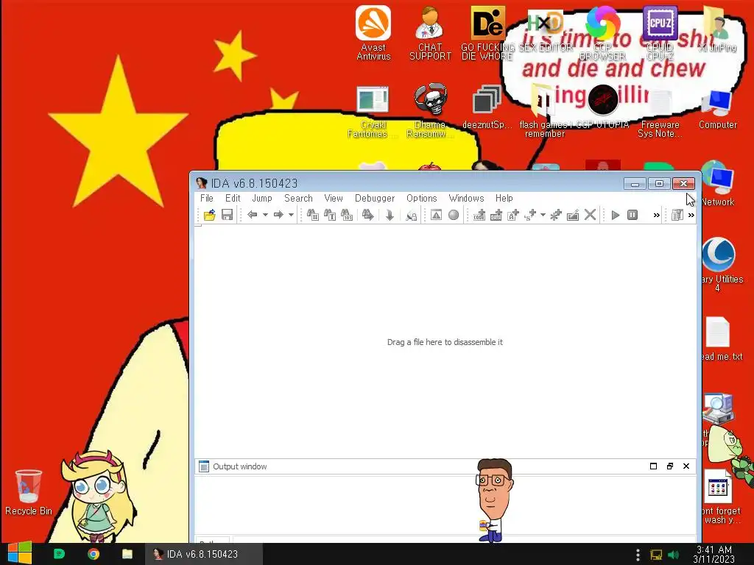Image resolution: width=754 pixels, height=565 pixels.
Task: Click 'Drag a file here to disassemble it' text
Action: point(445,342)
